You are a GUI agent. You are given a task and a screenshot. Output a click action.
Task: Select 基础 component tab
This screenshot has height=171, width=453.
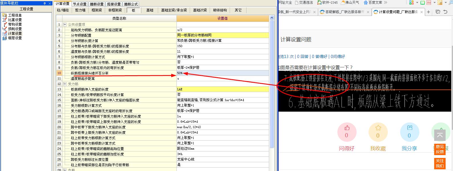150,10
